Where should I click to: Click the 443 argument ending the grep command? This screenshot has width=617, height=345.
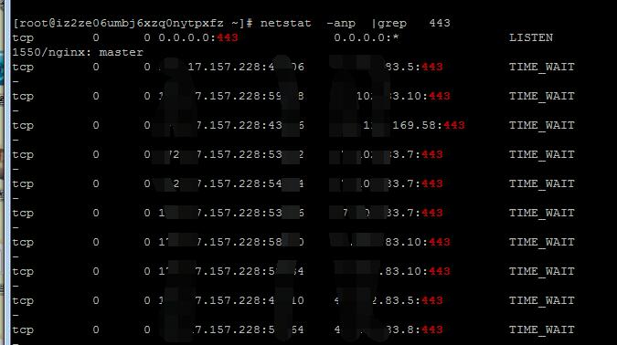point(440,23)
